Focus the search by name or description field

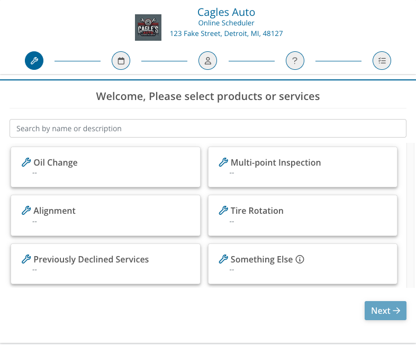207,129
